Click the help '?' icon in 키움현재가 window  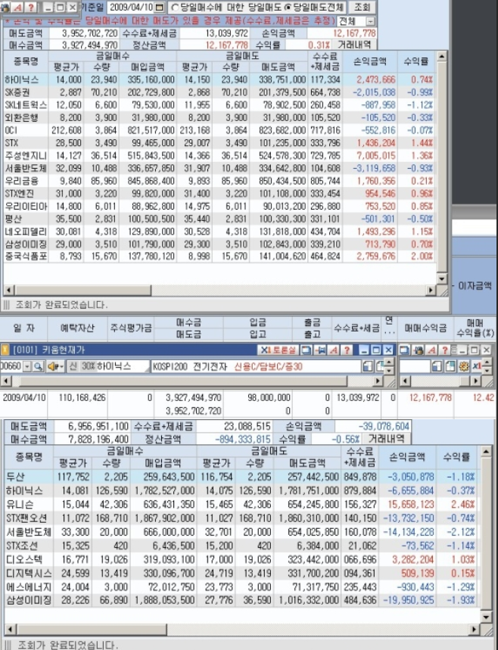coord(347,350)
